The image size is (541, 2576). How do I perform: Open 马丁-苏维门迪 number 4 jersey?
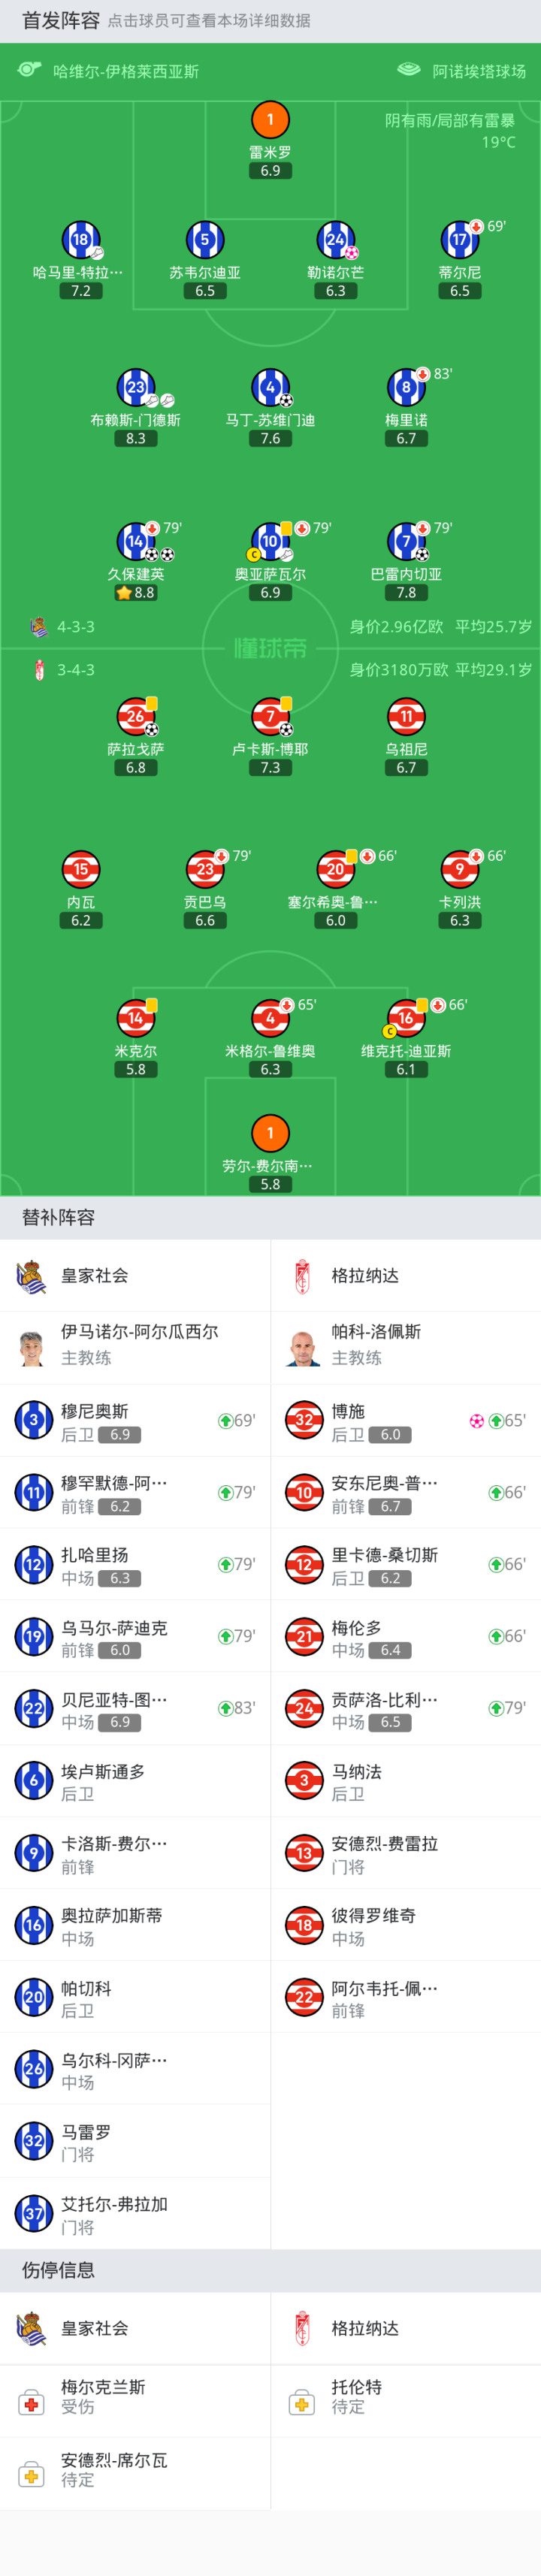click(270, 387)
